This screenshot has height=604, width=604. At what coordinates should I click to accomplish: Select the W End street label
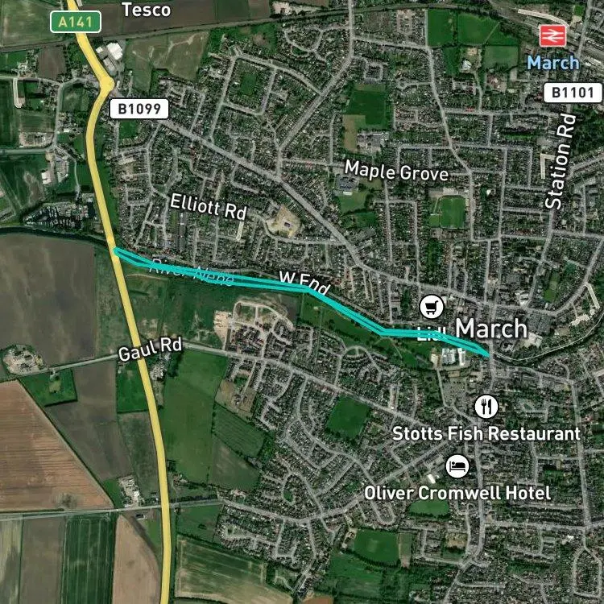[x=304, y=282]
